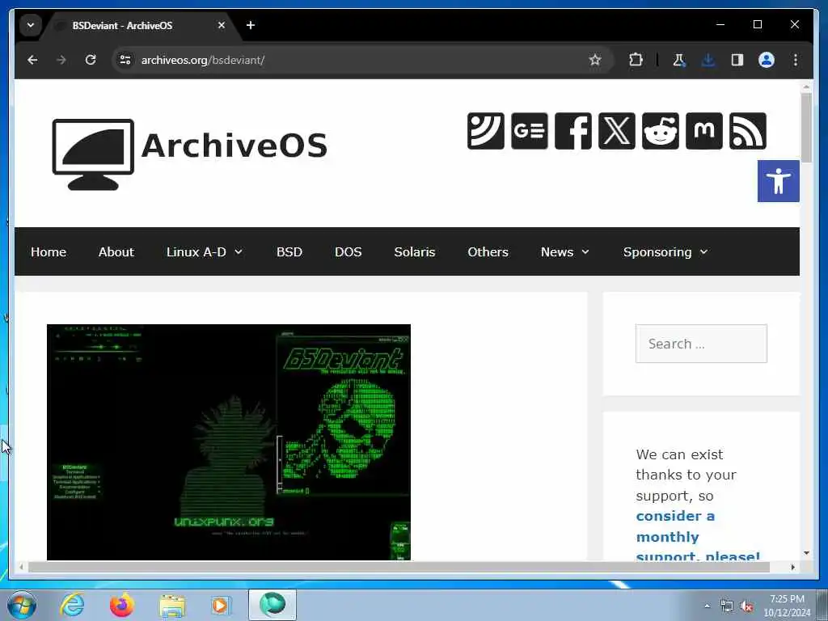Go to the Home menu item
Screen dimensions: 828x621
49,252
